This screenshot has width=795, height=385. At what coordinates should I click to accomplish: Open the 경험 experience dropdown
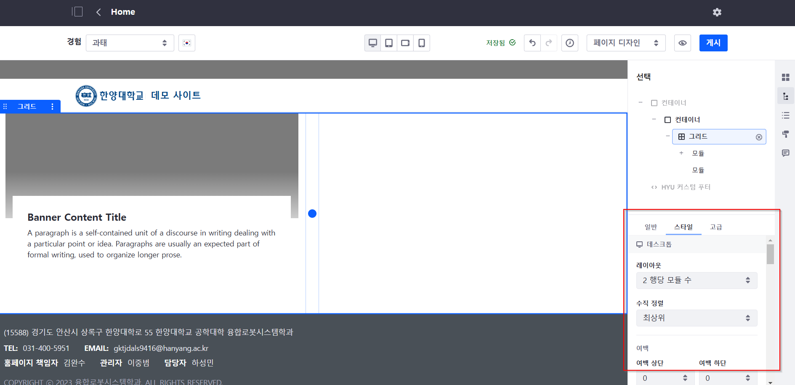tap(130, 43)
